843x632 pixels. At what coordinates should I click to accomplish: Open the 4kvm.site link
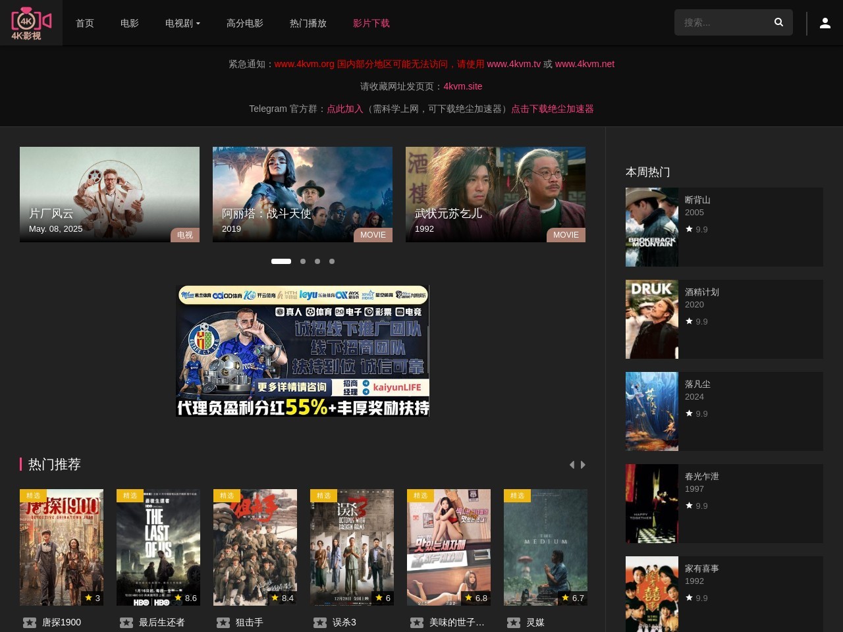463,86
